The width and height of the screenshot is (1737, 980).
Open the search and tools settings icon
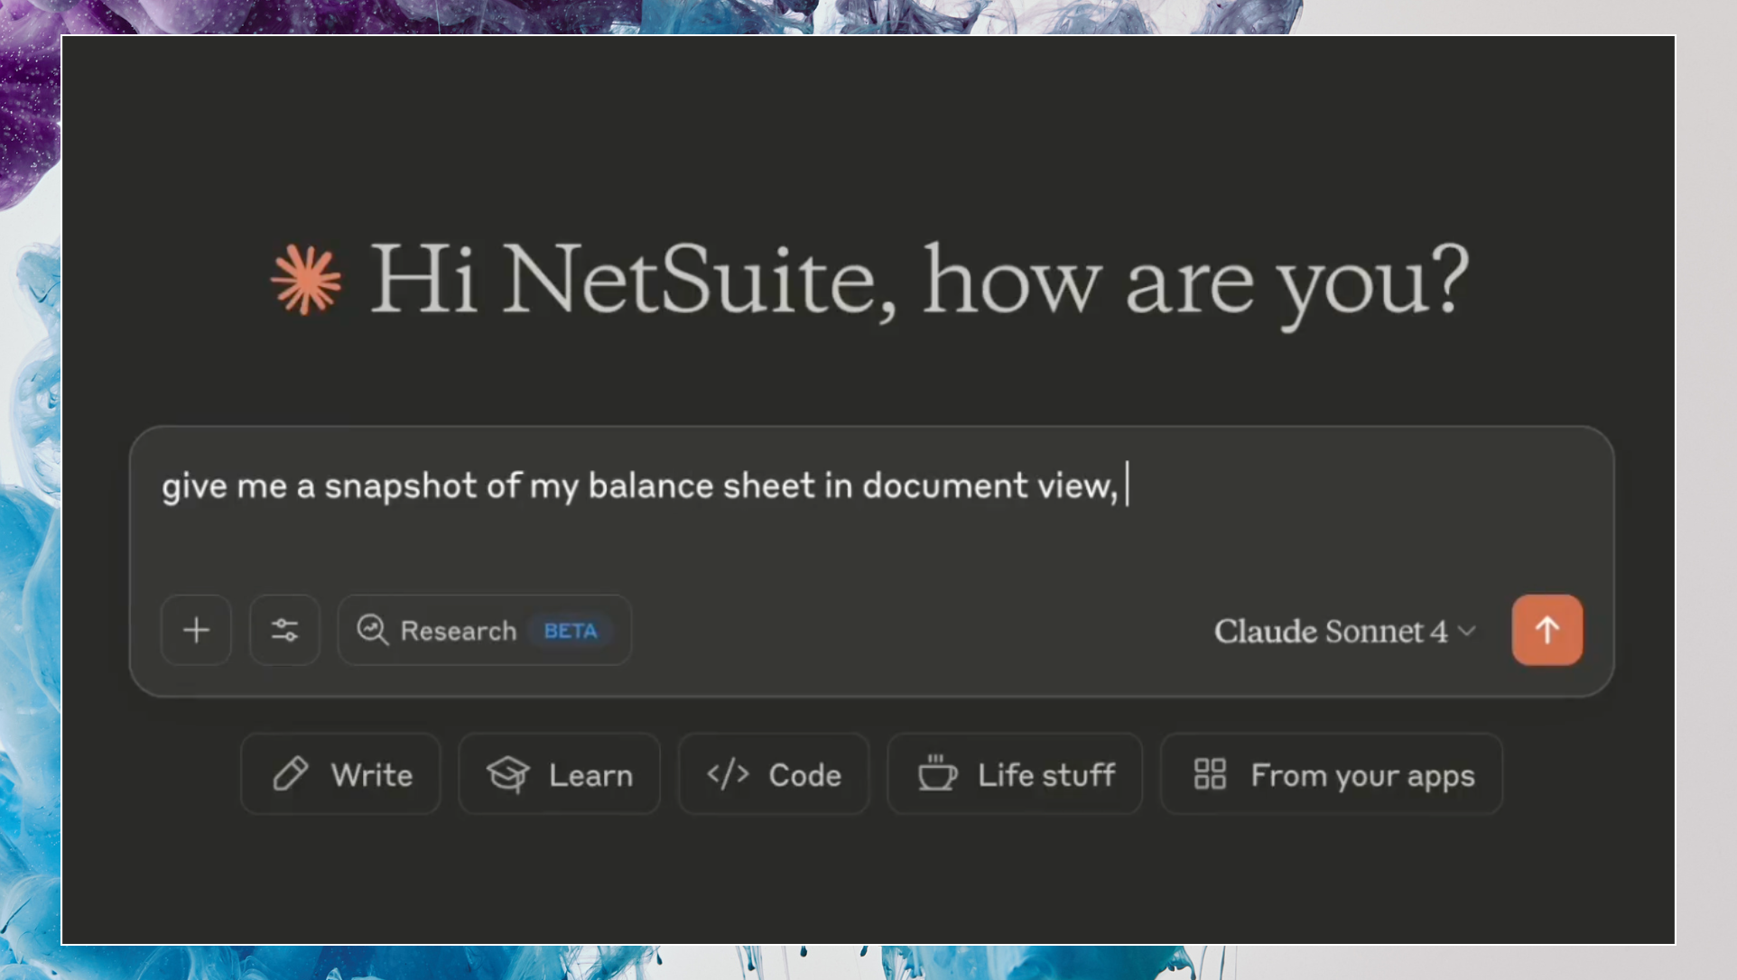pyautogui.click(x=284, y=630)
